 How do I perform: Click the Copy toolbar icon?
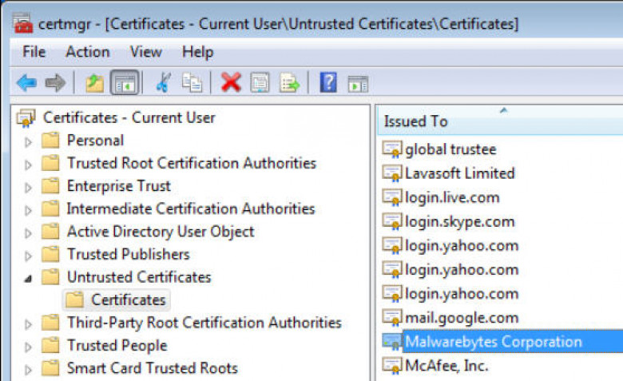tap(192, 82)
